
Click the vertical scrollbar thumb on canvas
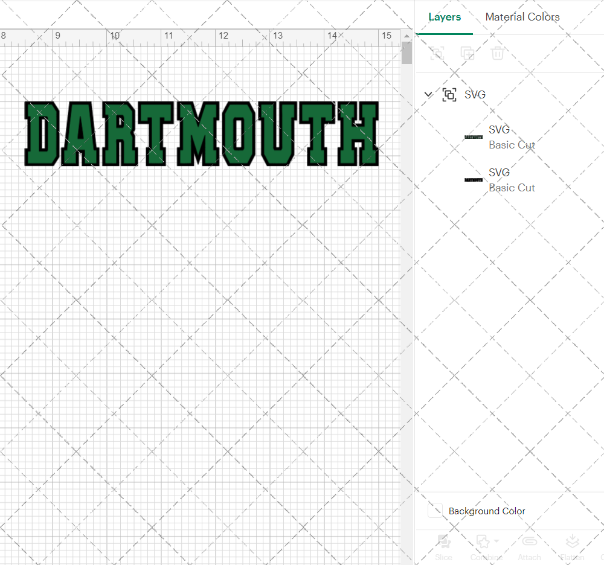[406, 53]
